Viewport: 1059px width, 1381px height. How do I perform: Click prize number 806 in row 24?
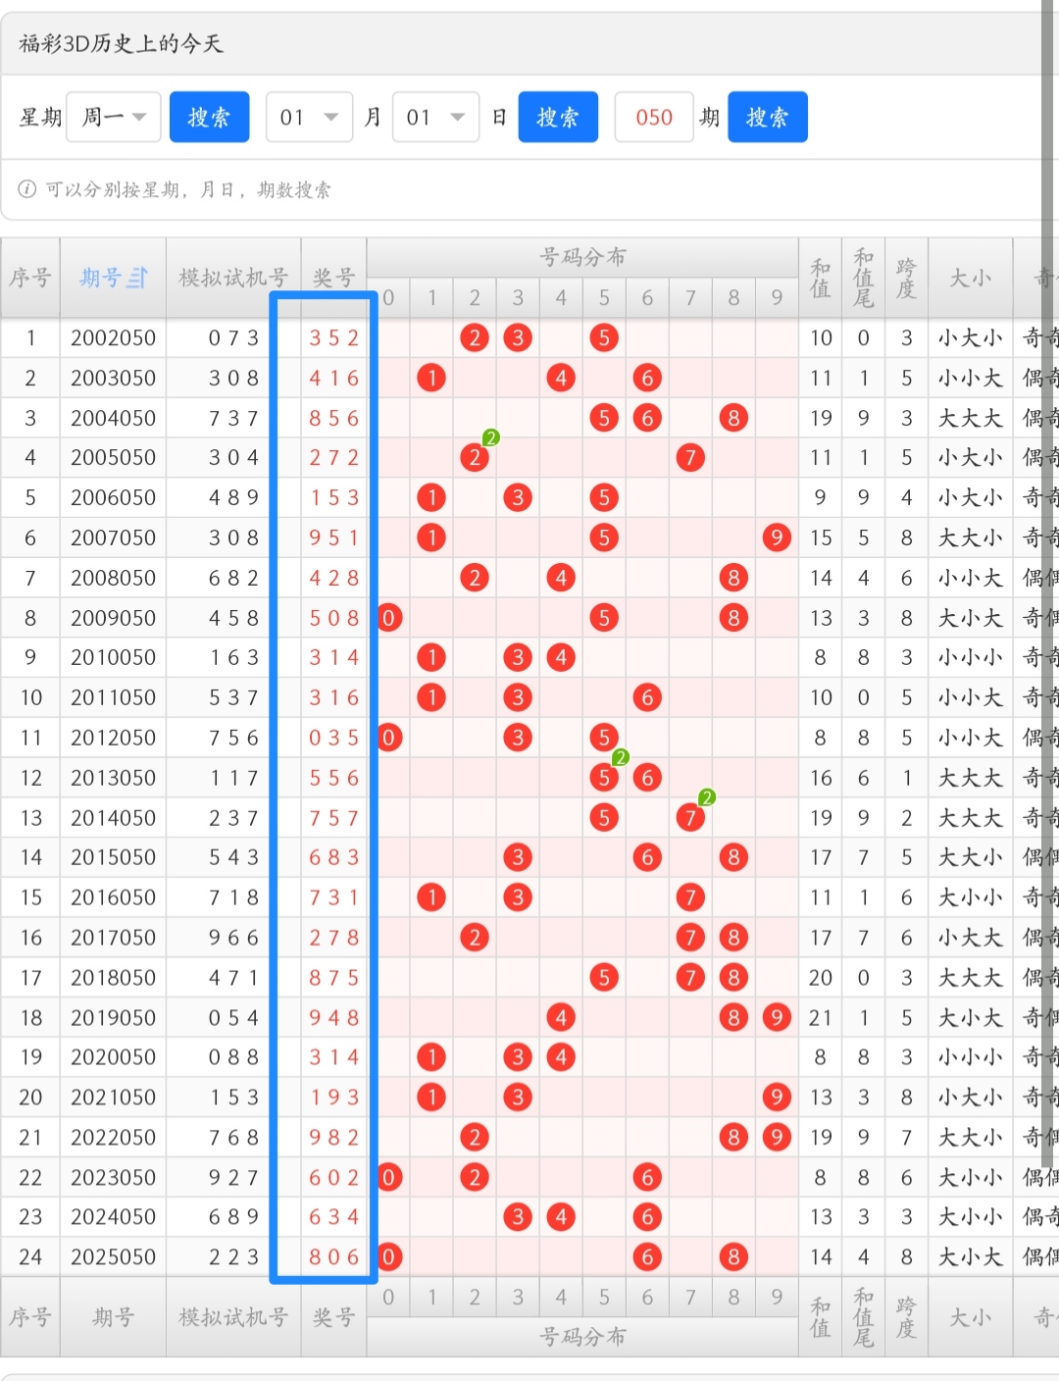[334, 1256]
